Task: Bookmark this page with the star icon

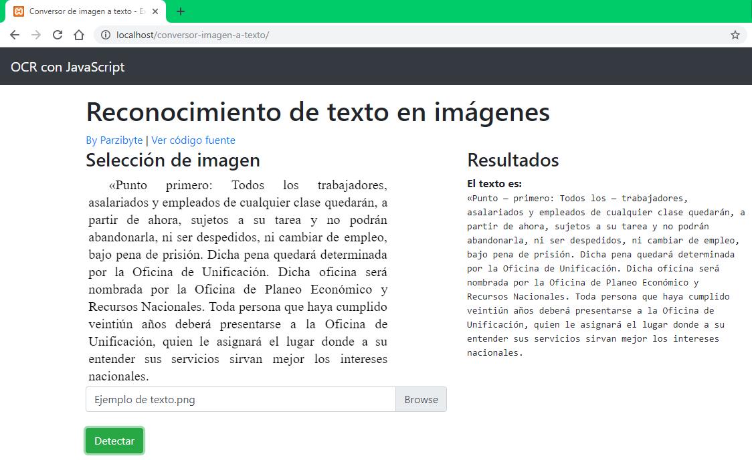Action: point(735,35)
